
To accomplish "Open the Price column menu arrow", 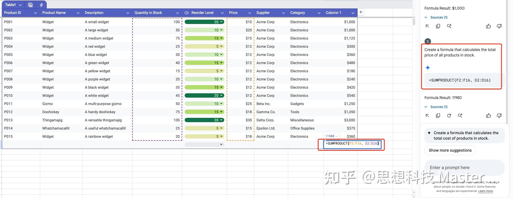I will tap(249, 13).
